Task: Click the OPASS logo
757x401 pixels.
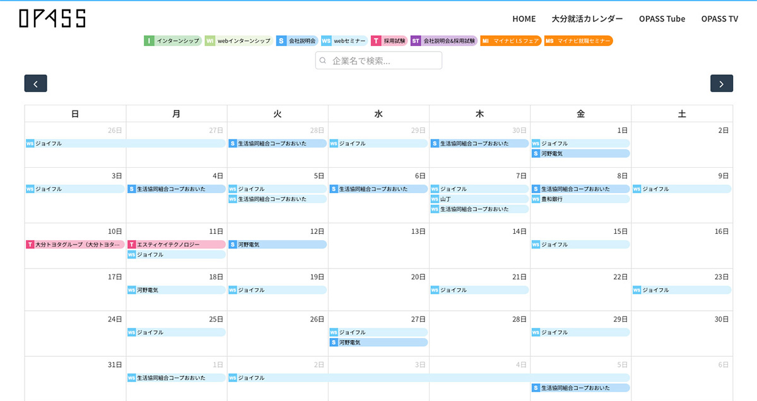Action: (x=52, y=18)
